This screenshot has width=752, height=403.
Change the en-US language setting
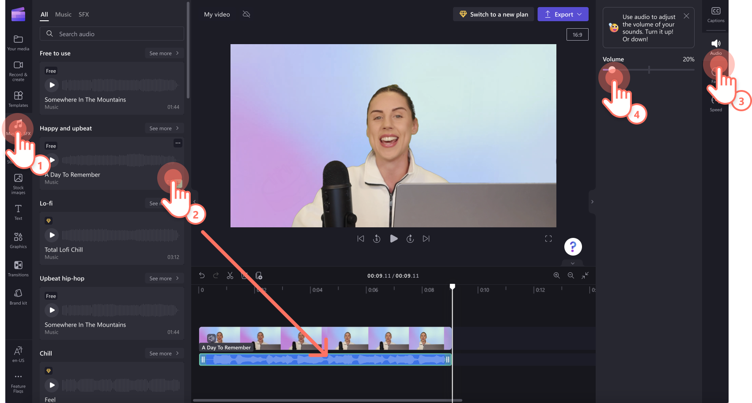click(18, 354)
